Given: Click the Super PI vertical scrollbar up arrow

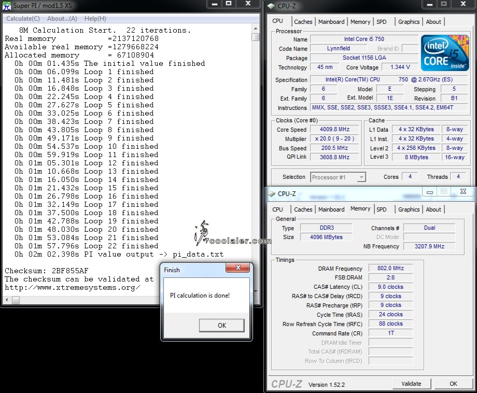Looking at the screenshot, I should pos(256,29).
